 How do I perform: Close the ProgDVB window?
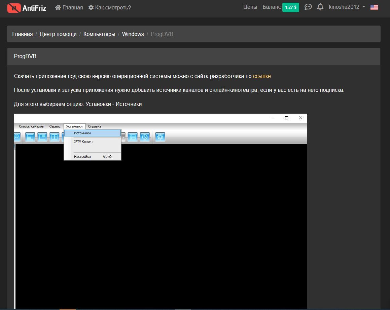[300, 118]
